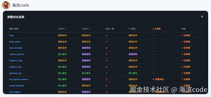Click AGENT-1 提纯合并 in base row

point(62,35)
